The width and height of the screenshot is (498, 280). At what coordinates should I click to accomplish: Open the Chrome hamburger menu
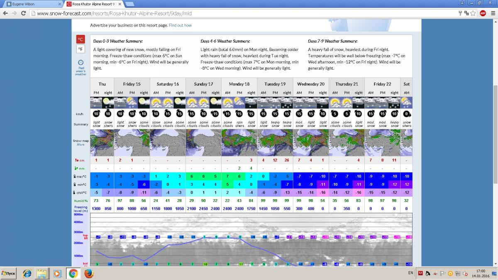point(492,13)
